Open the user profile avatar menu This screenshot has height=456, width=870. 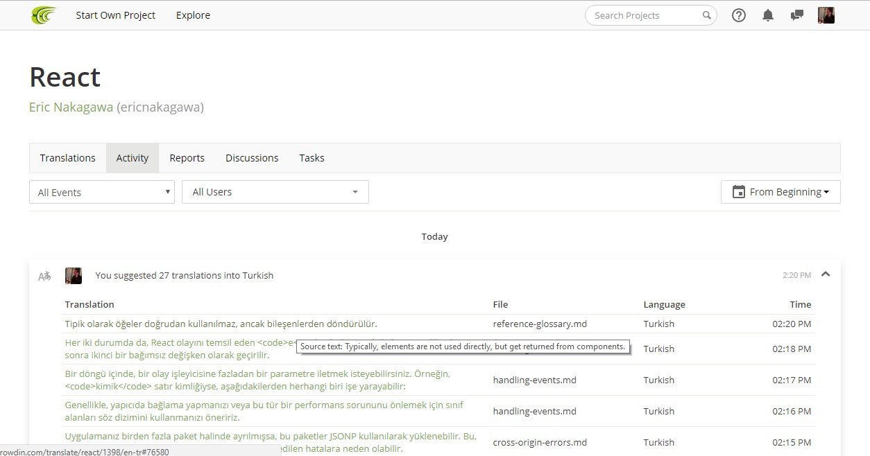click(x=826, y=15)
